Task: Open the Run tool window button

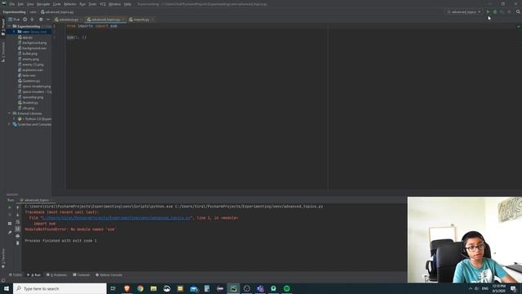Action: point(33,275)
